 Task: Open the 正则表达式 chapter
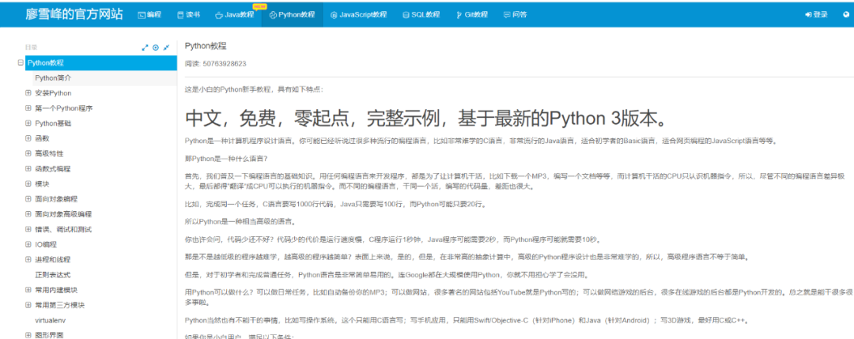pos(53,275)
